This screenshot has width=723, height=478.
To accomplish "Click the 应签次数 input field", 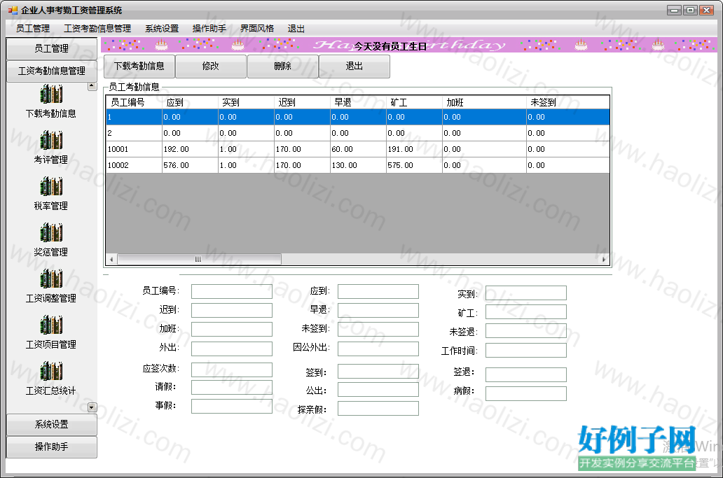I will point(231,370).
